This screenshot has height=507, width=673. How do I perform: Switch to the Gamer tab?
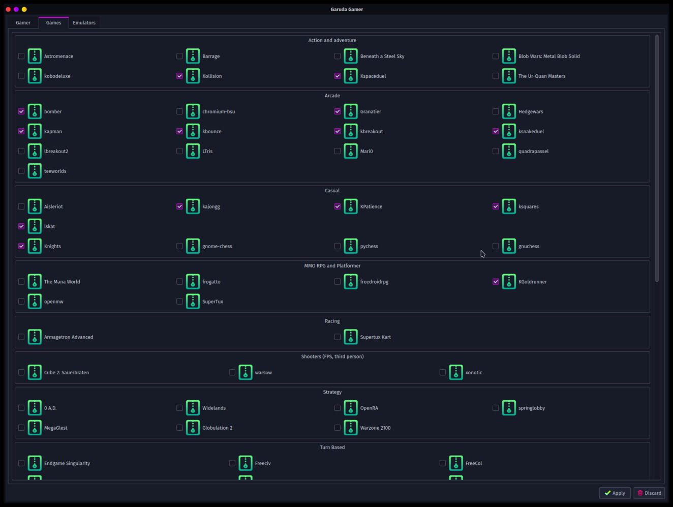click(23, 22)
